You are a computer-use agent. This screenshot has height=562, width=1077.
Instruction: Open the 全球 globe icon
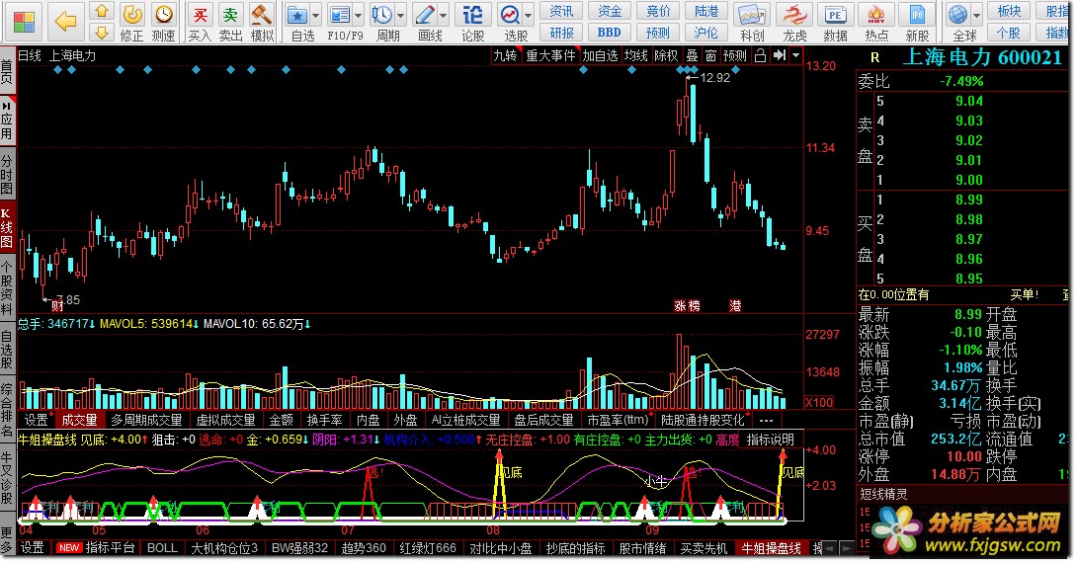coord(957,15)
